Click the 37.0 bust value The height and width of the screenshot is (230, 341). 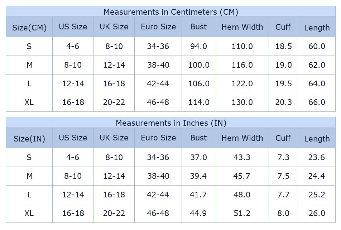[x=198, y=157]
